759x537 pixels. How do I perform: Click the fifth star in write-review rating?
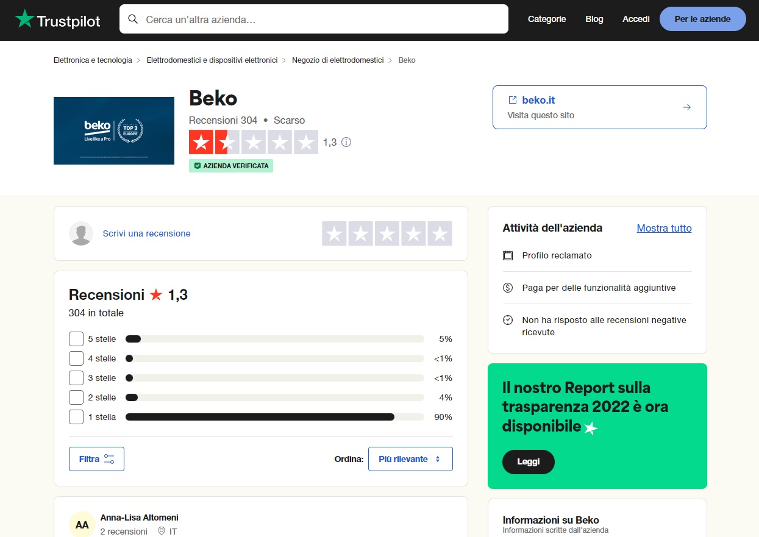pos(440,233)
